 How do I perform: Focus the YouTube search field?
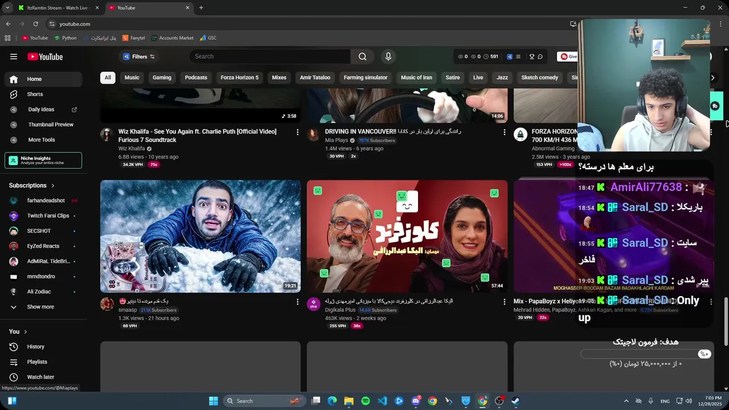click(270, 56)
